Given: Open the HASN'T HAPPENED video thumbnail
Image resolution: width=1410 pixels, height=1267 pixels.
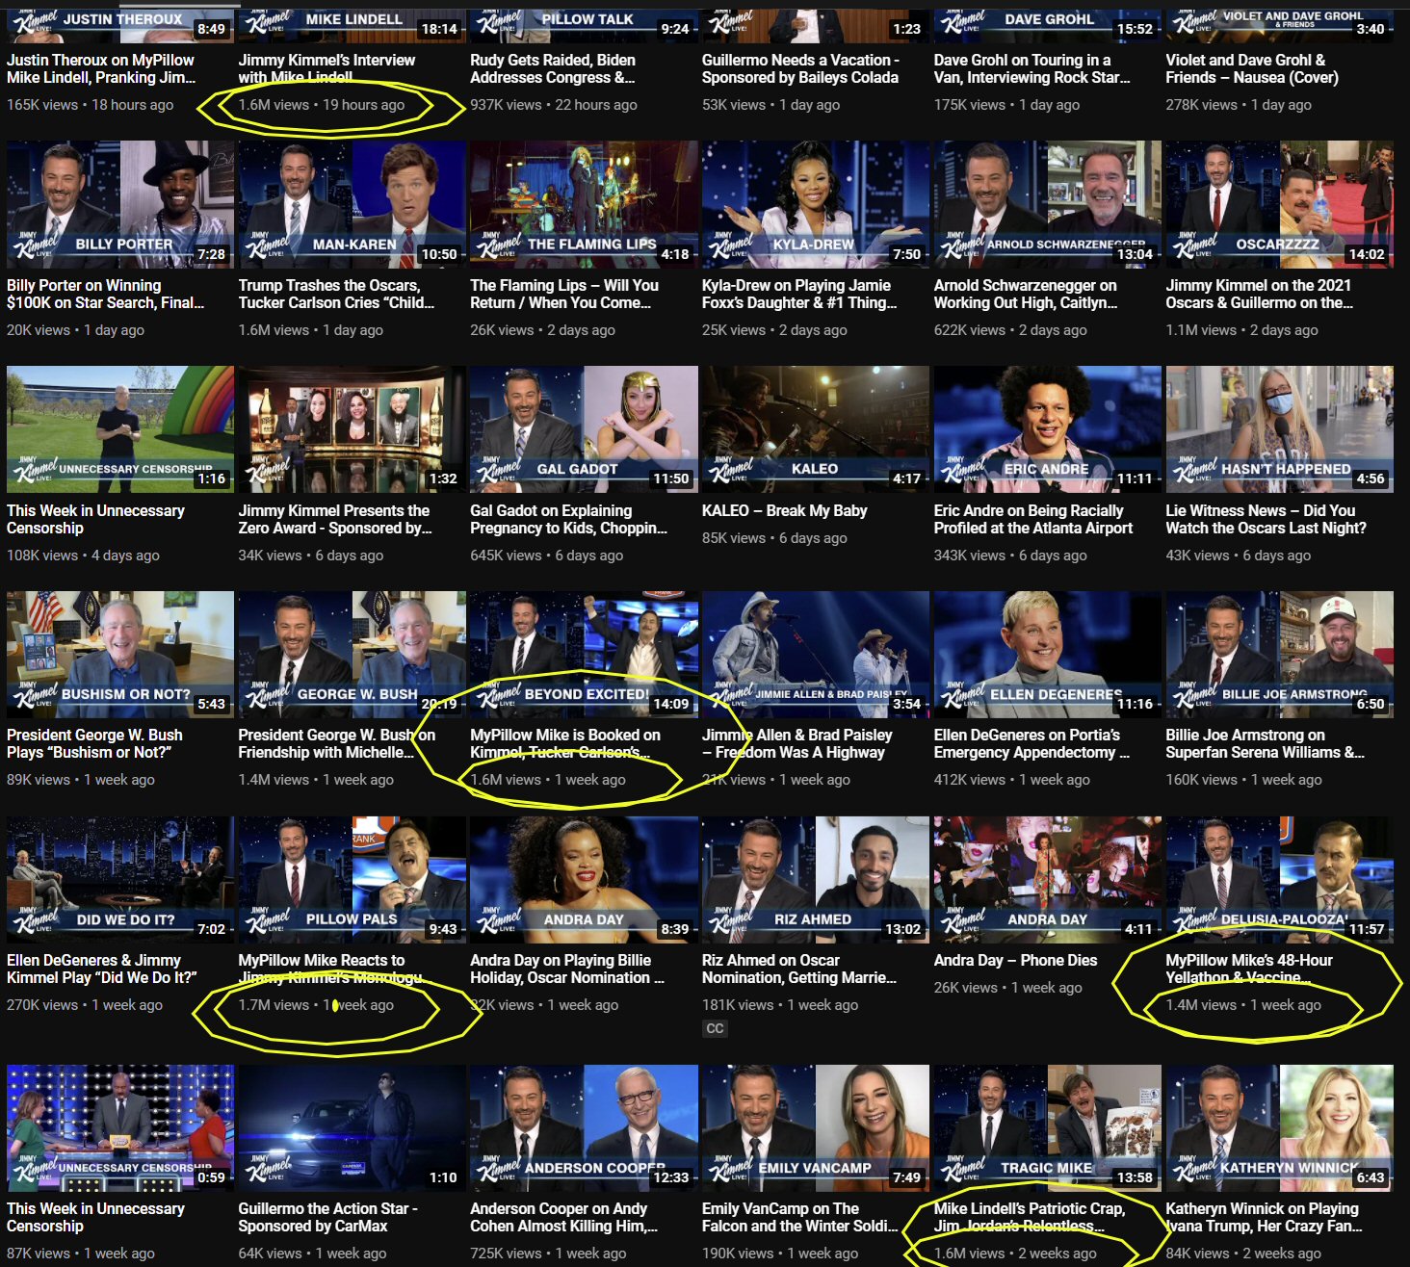Looking at the screenshot, I should pyautogui.click(x=1279, y=429).
